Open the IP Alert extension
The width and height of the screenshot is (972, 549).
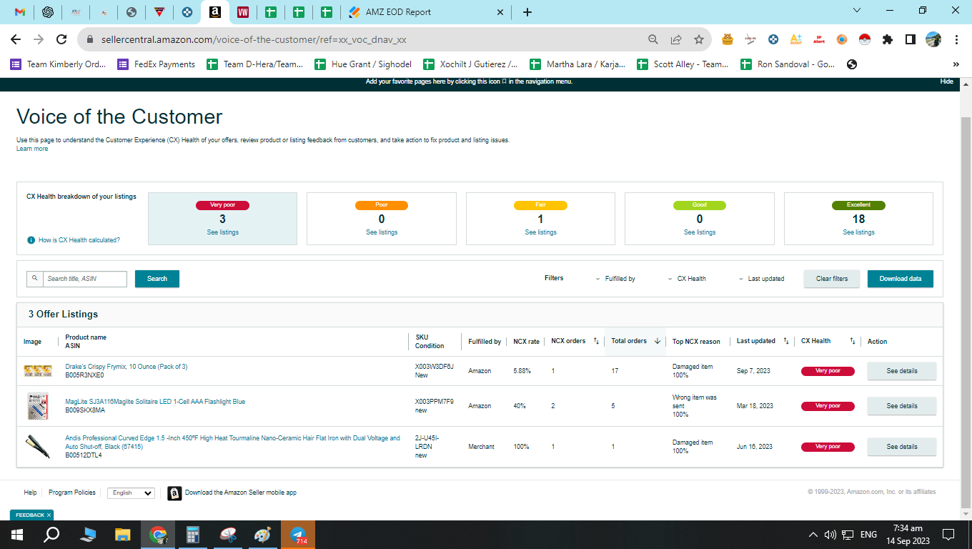(819, 39)
